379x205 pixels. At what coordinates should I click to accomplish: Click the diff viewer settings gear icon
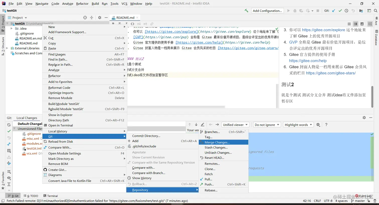[x=318, y=125]
